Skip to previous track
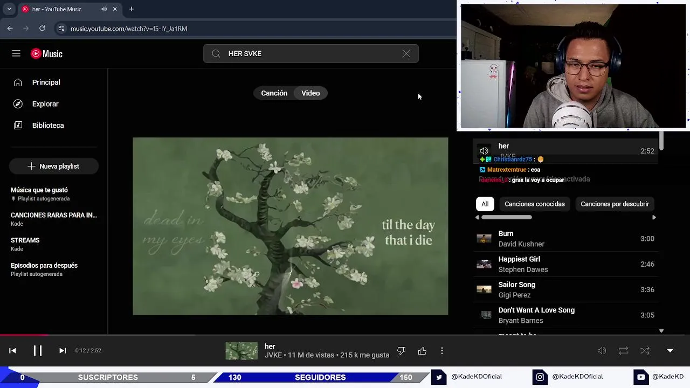 [x=12, y=350]
